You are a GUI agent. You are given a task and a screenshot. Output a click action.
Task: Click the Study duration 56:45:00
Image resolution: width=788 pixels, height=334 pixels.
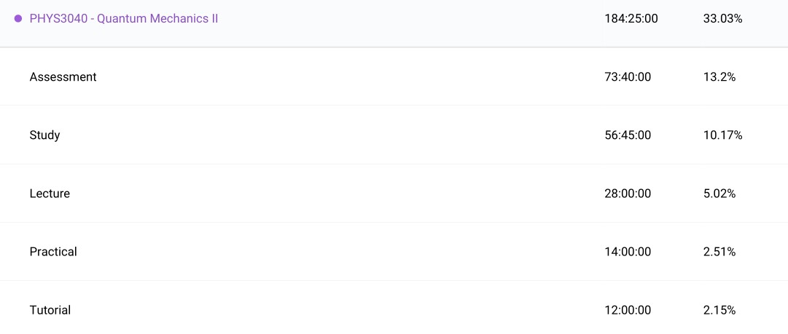(x=628, y=135)
